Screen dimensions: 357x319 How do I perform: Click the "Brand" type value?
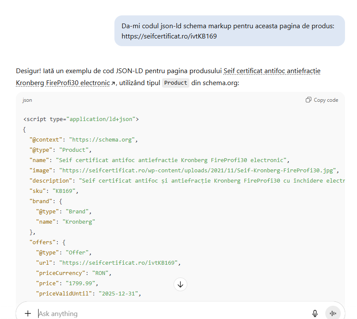tap(77, 212)
